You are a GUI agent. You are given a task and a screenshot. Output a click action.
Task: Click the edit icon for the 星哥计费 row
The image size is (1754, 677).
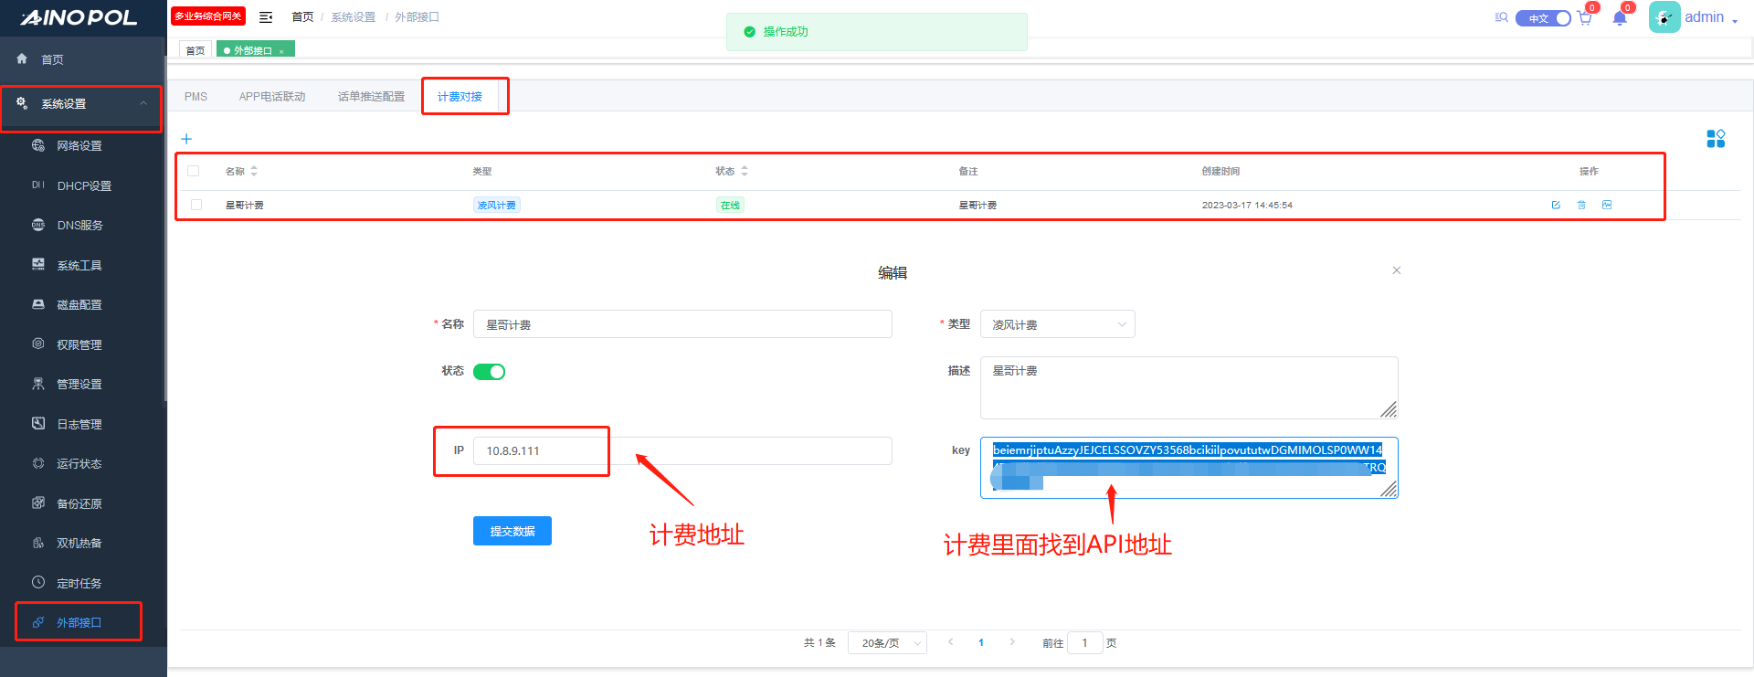pyautogui.click(x=1556, y=205)
